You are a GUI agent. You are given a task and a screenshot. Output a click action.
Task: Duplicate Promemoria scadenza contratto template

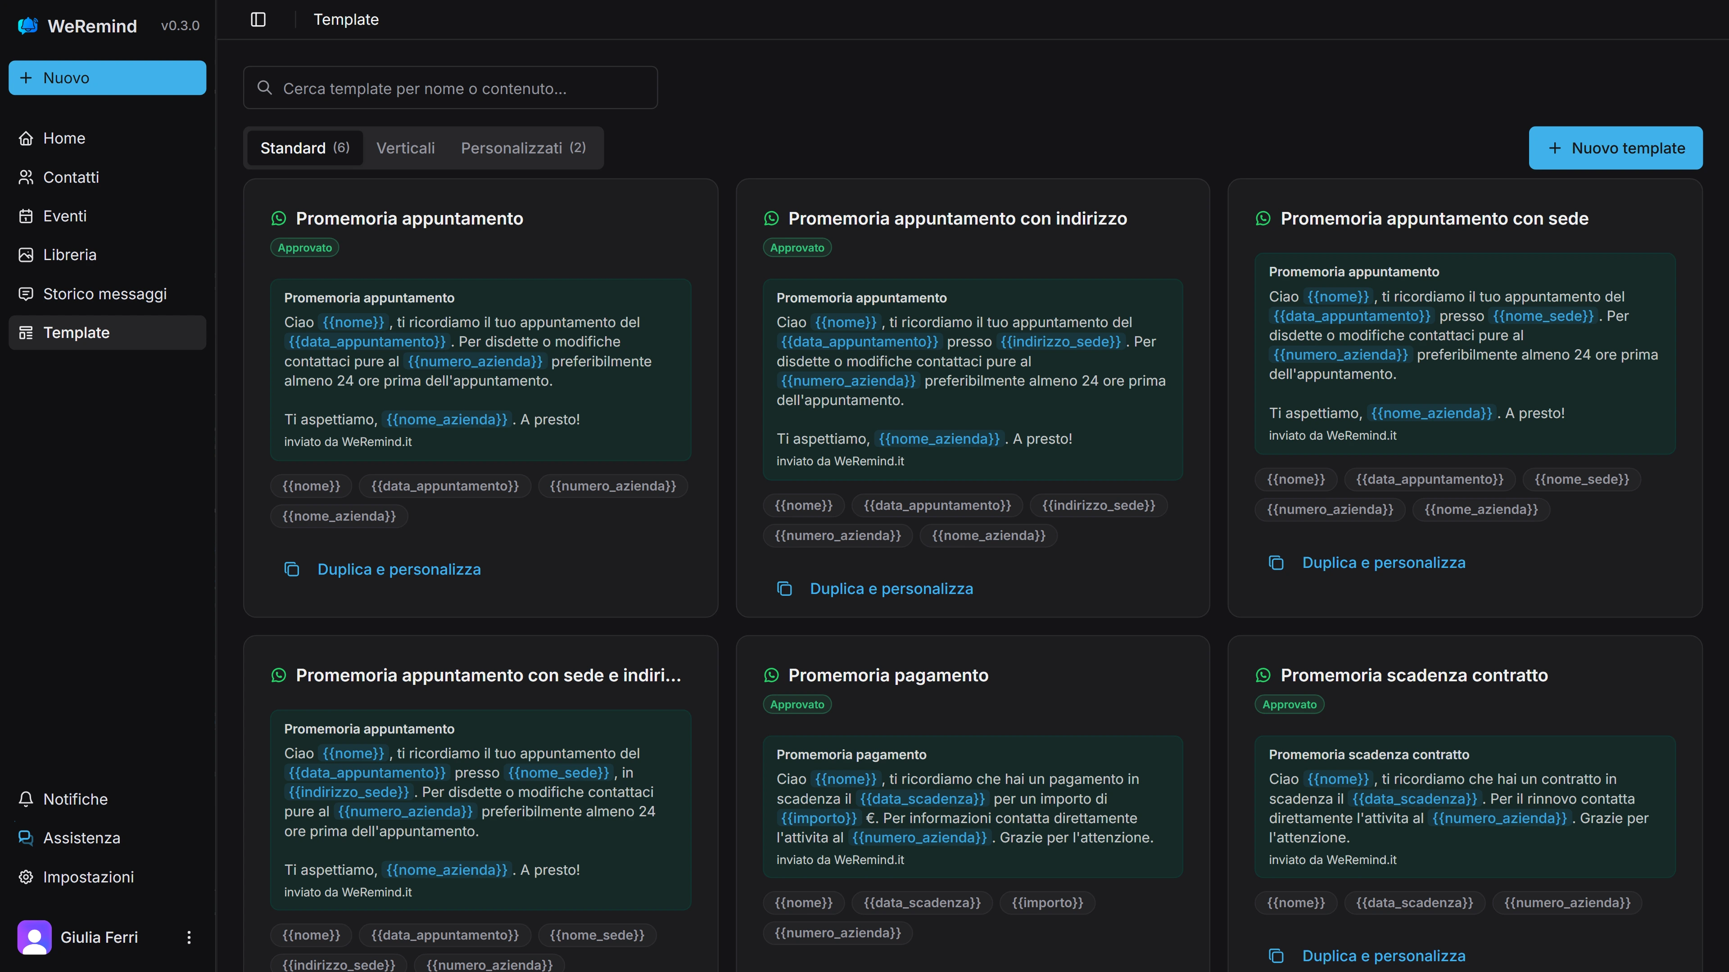[x=1367, y=956]
